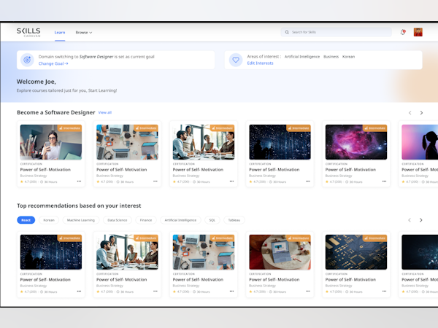This screenshot has height=328, width=438.
Task: Open the notification bell
Action: (x=403, y=32)
